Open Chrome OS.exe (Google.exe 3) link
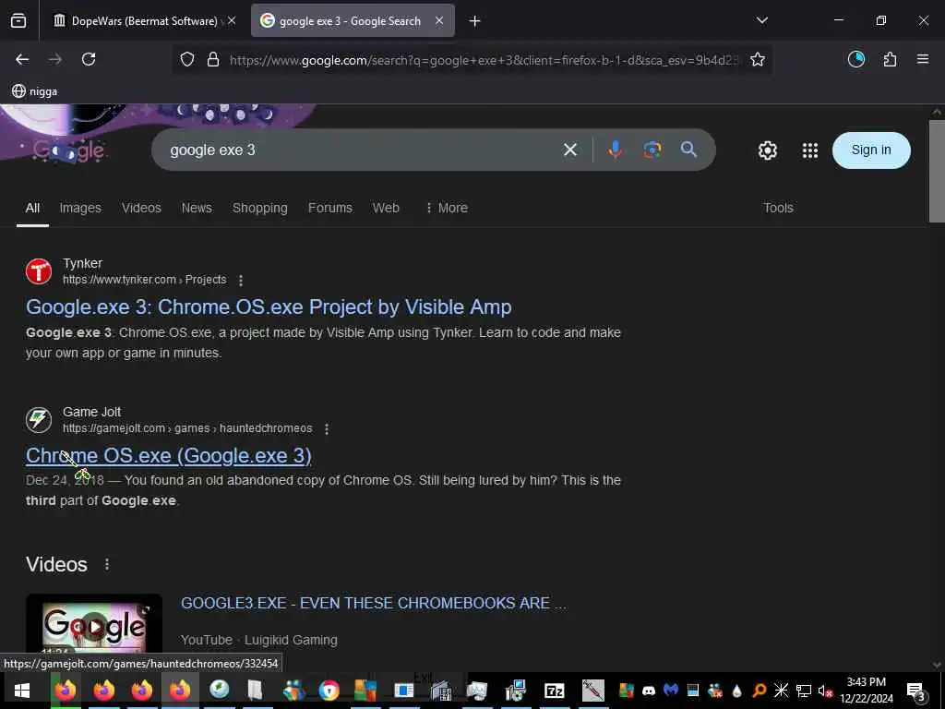 tap(169, 456)
